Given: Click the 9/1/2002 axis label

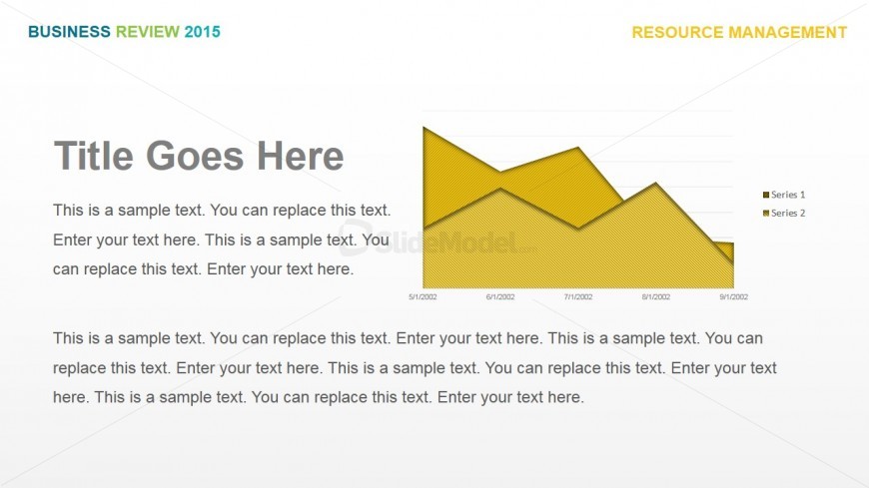Looking at the screenshot, I should pyautogui.click(x=734, y=297).
